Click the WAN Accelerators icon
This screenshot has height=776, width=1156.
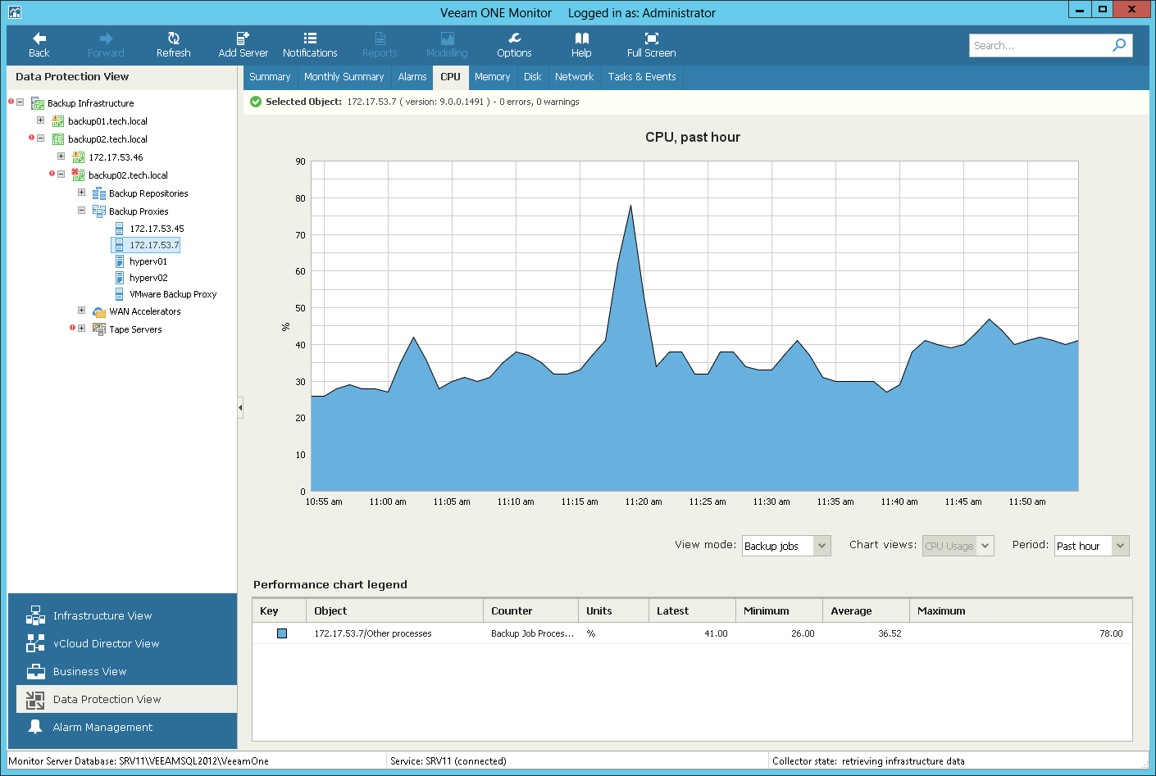tap(99, 311)
